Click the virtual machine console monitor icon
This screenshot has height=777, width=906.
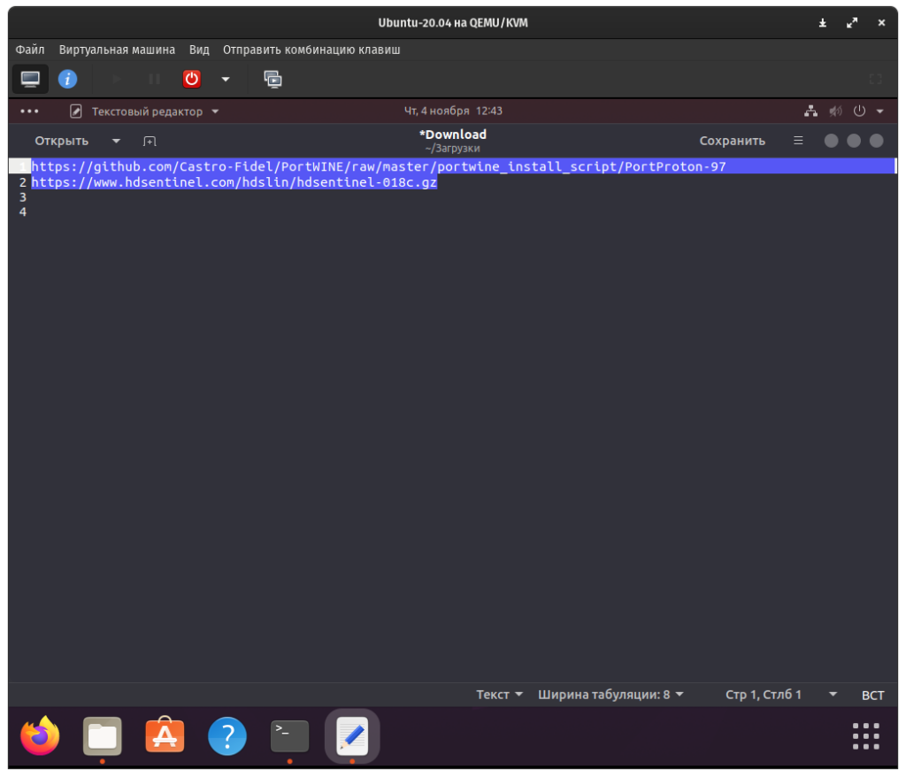point(30,79)
